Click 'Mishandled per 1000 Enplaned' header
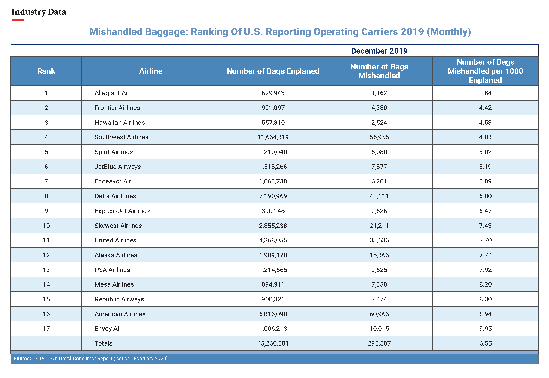The width and height of the screenshot is (549, 378). [485, 71]
